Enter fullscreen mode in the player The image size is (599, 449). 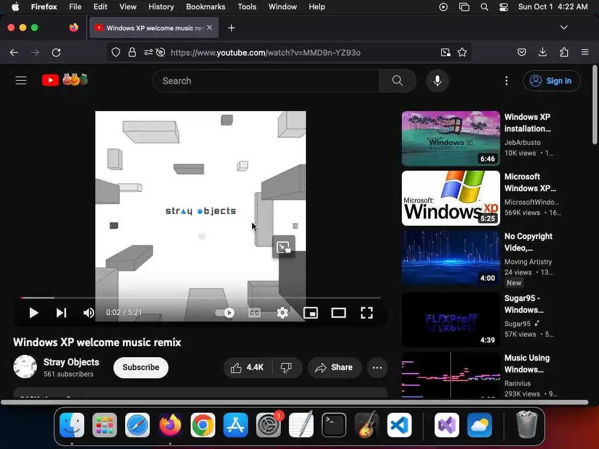(x=367, y=313)
